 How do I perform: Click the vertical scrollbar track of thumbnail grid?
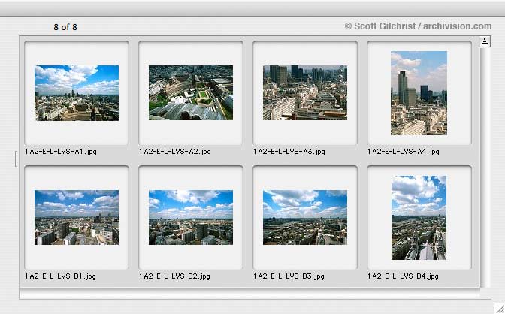pos(485,168)
